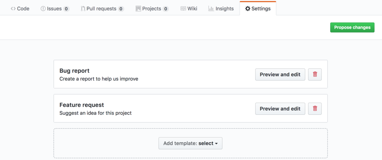The height and width of the screenshot is (160, 382).
Task: Click the Settings gear icon
Action: 247,9
